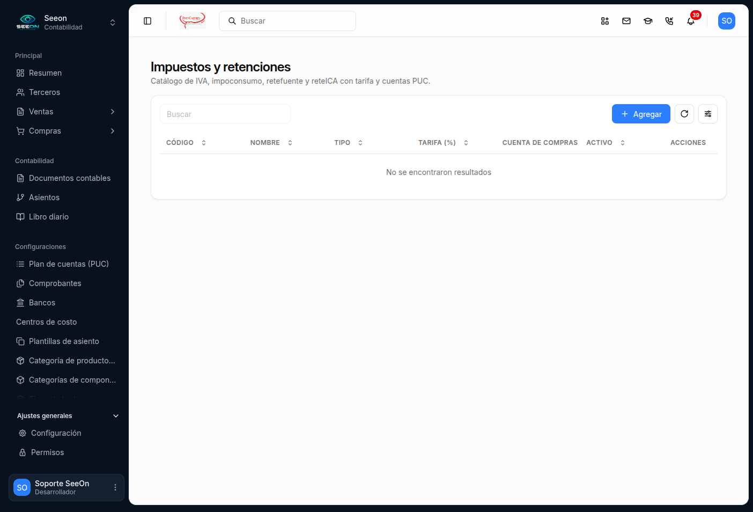Open the SO user avatar in header

click(727, 21)
